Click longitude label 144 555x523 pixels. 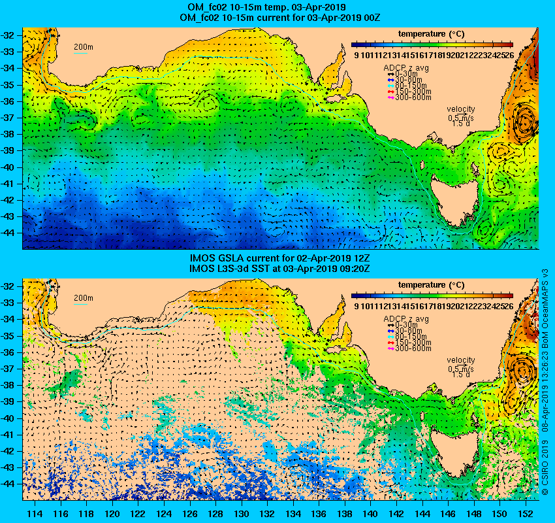[x=422, y=514]
